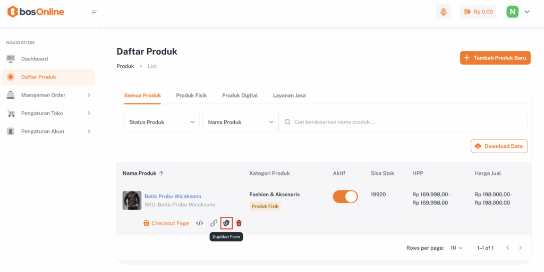Click the wallet balance Rp 0,00
The image size is (544, 272).
(478, 12)
